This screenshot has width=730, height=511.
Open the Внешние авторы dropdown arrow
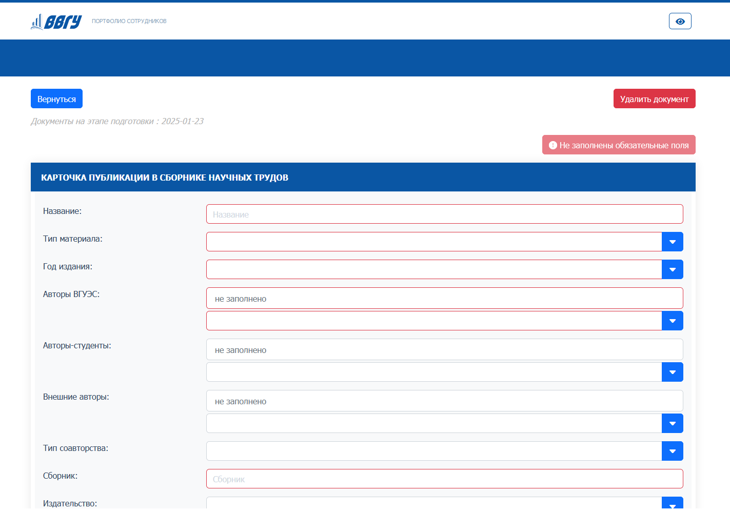pos(672,423)
